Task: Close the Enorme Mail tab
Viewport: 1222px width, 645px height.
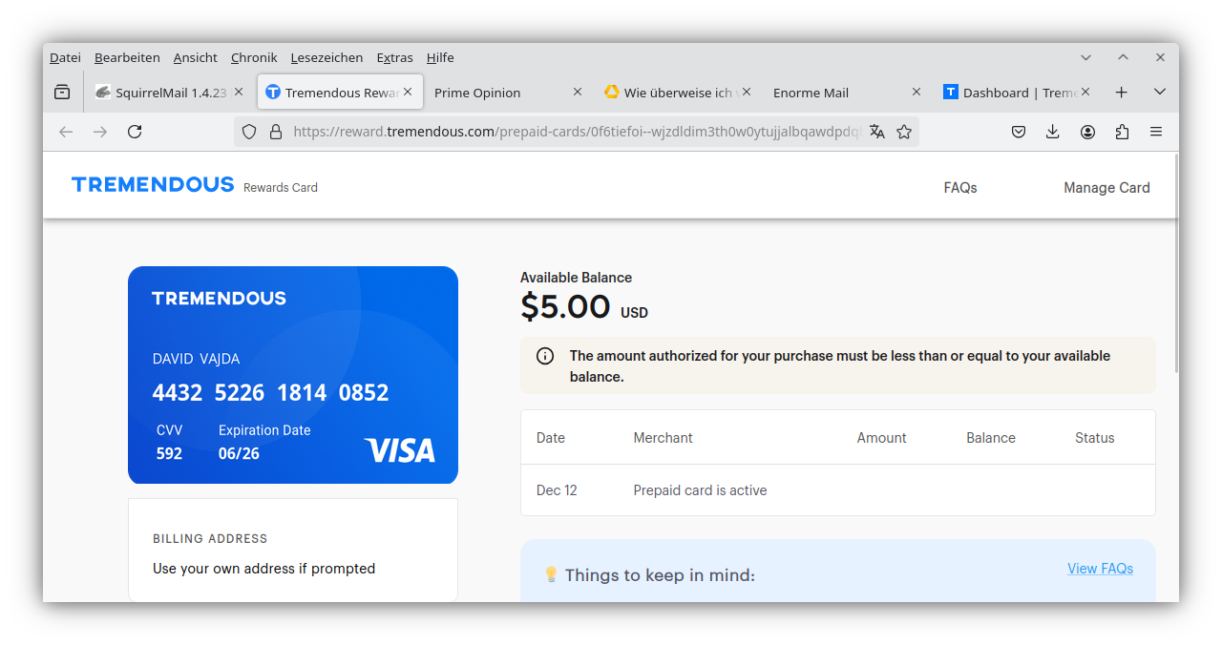Action: click(x=916, y=93)
